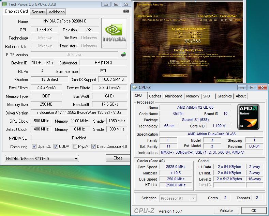Open the CPU-Z About tab
Image resolution: width=269 pixels, height=216 pixels.
pos(240,96)
